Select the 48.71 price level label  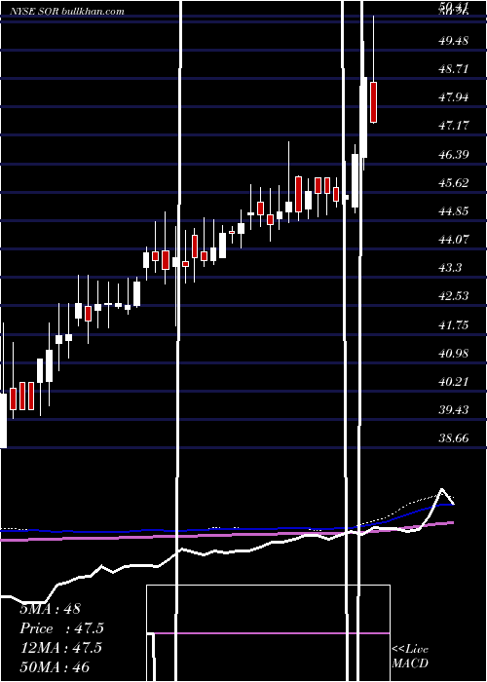(x=454, y=69)
